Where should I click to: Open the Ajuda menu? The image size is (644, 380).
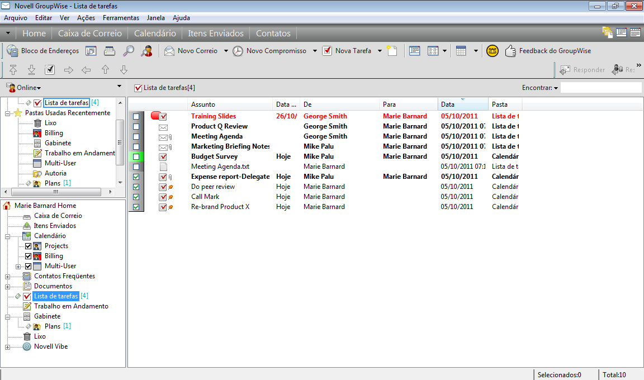pos(181,18)
